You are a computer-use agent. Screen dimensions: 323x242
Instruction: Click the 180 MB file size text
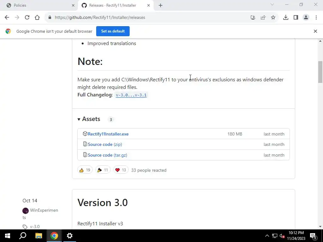pos(235,134)
